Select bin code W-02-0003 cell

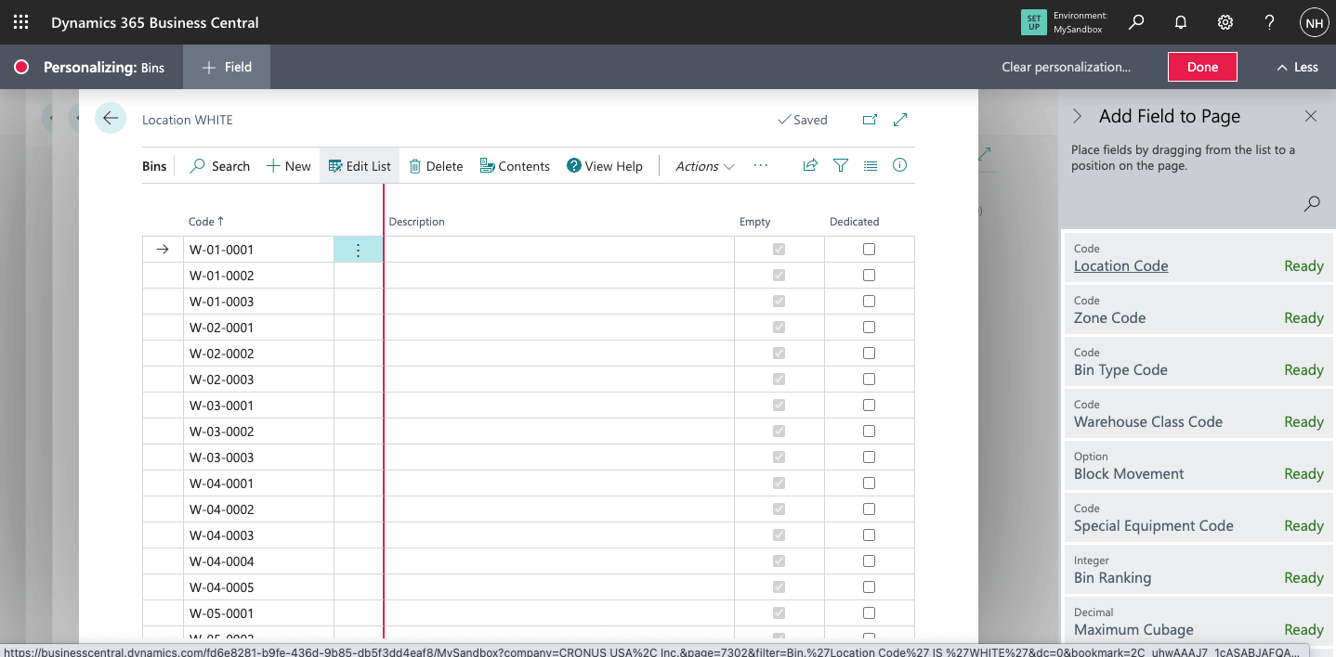pos(258,380)
